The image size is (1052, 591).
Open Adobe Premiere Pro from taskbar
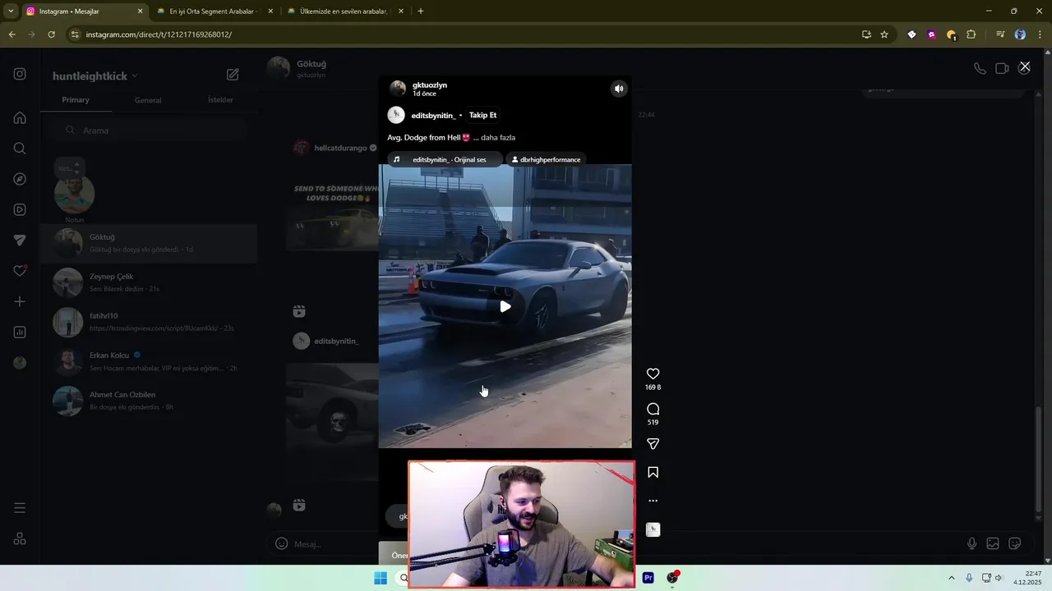[648, 578]
